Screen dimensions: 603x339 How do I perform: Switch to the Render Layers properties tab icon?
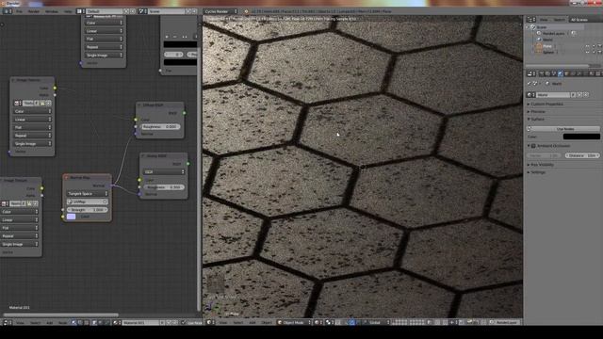[x=547, y=73]
